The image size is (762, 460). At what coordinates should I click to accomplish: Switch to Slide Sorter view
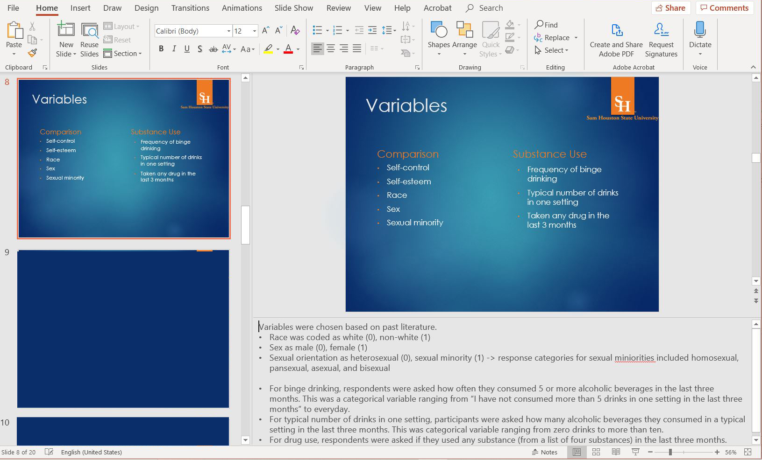pos(596,452)
